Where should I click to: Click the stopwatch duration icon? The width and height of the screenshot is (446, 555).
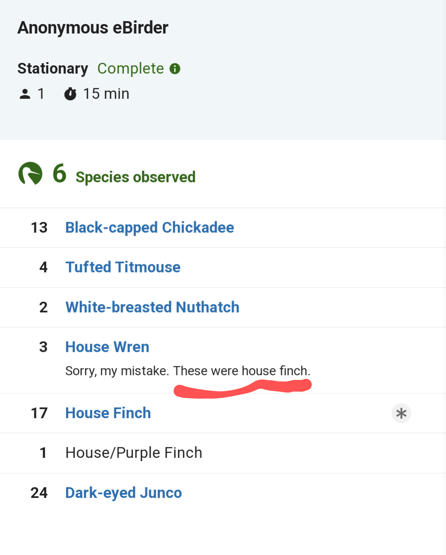pos(70,94)
